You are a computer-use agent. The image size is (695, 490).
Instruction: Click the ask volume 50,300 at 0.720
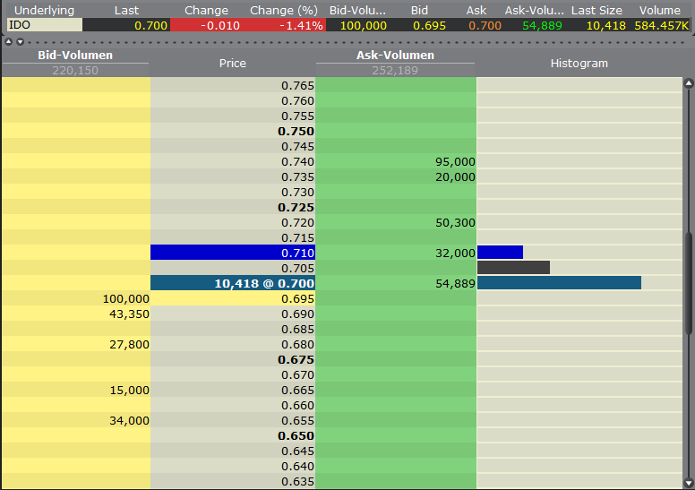tap(455, 223)
